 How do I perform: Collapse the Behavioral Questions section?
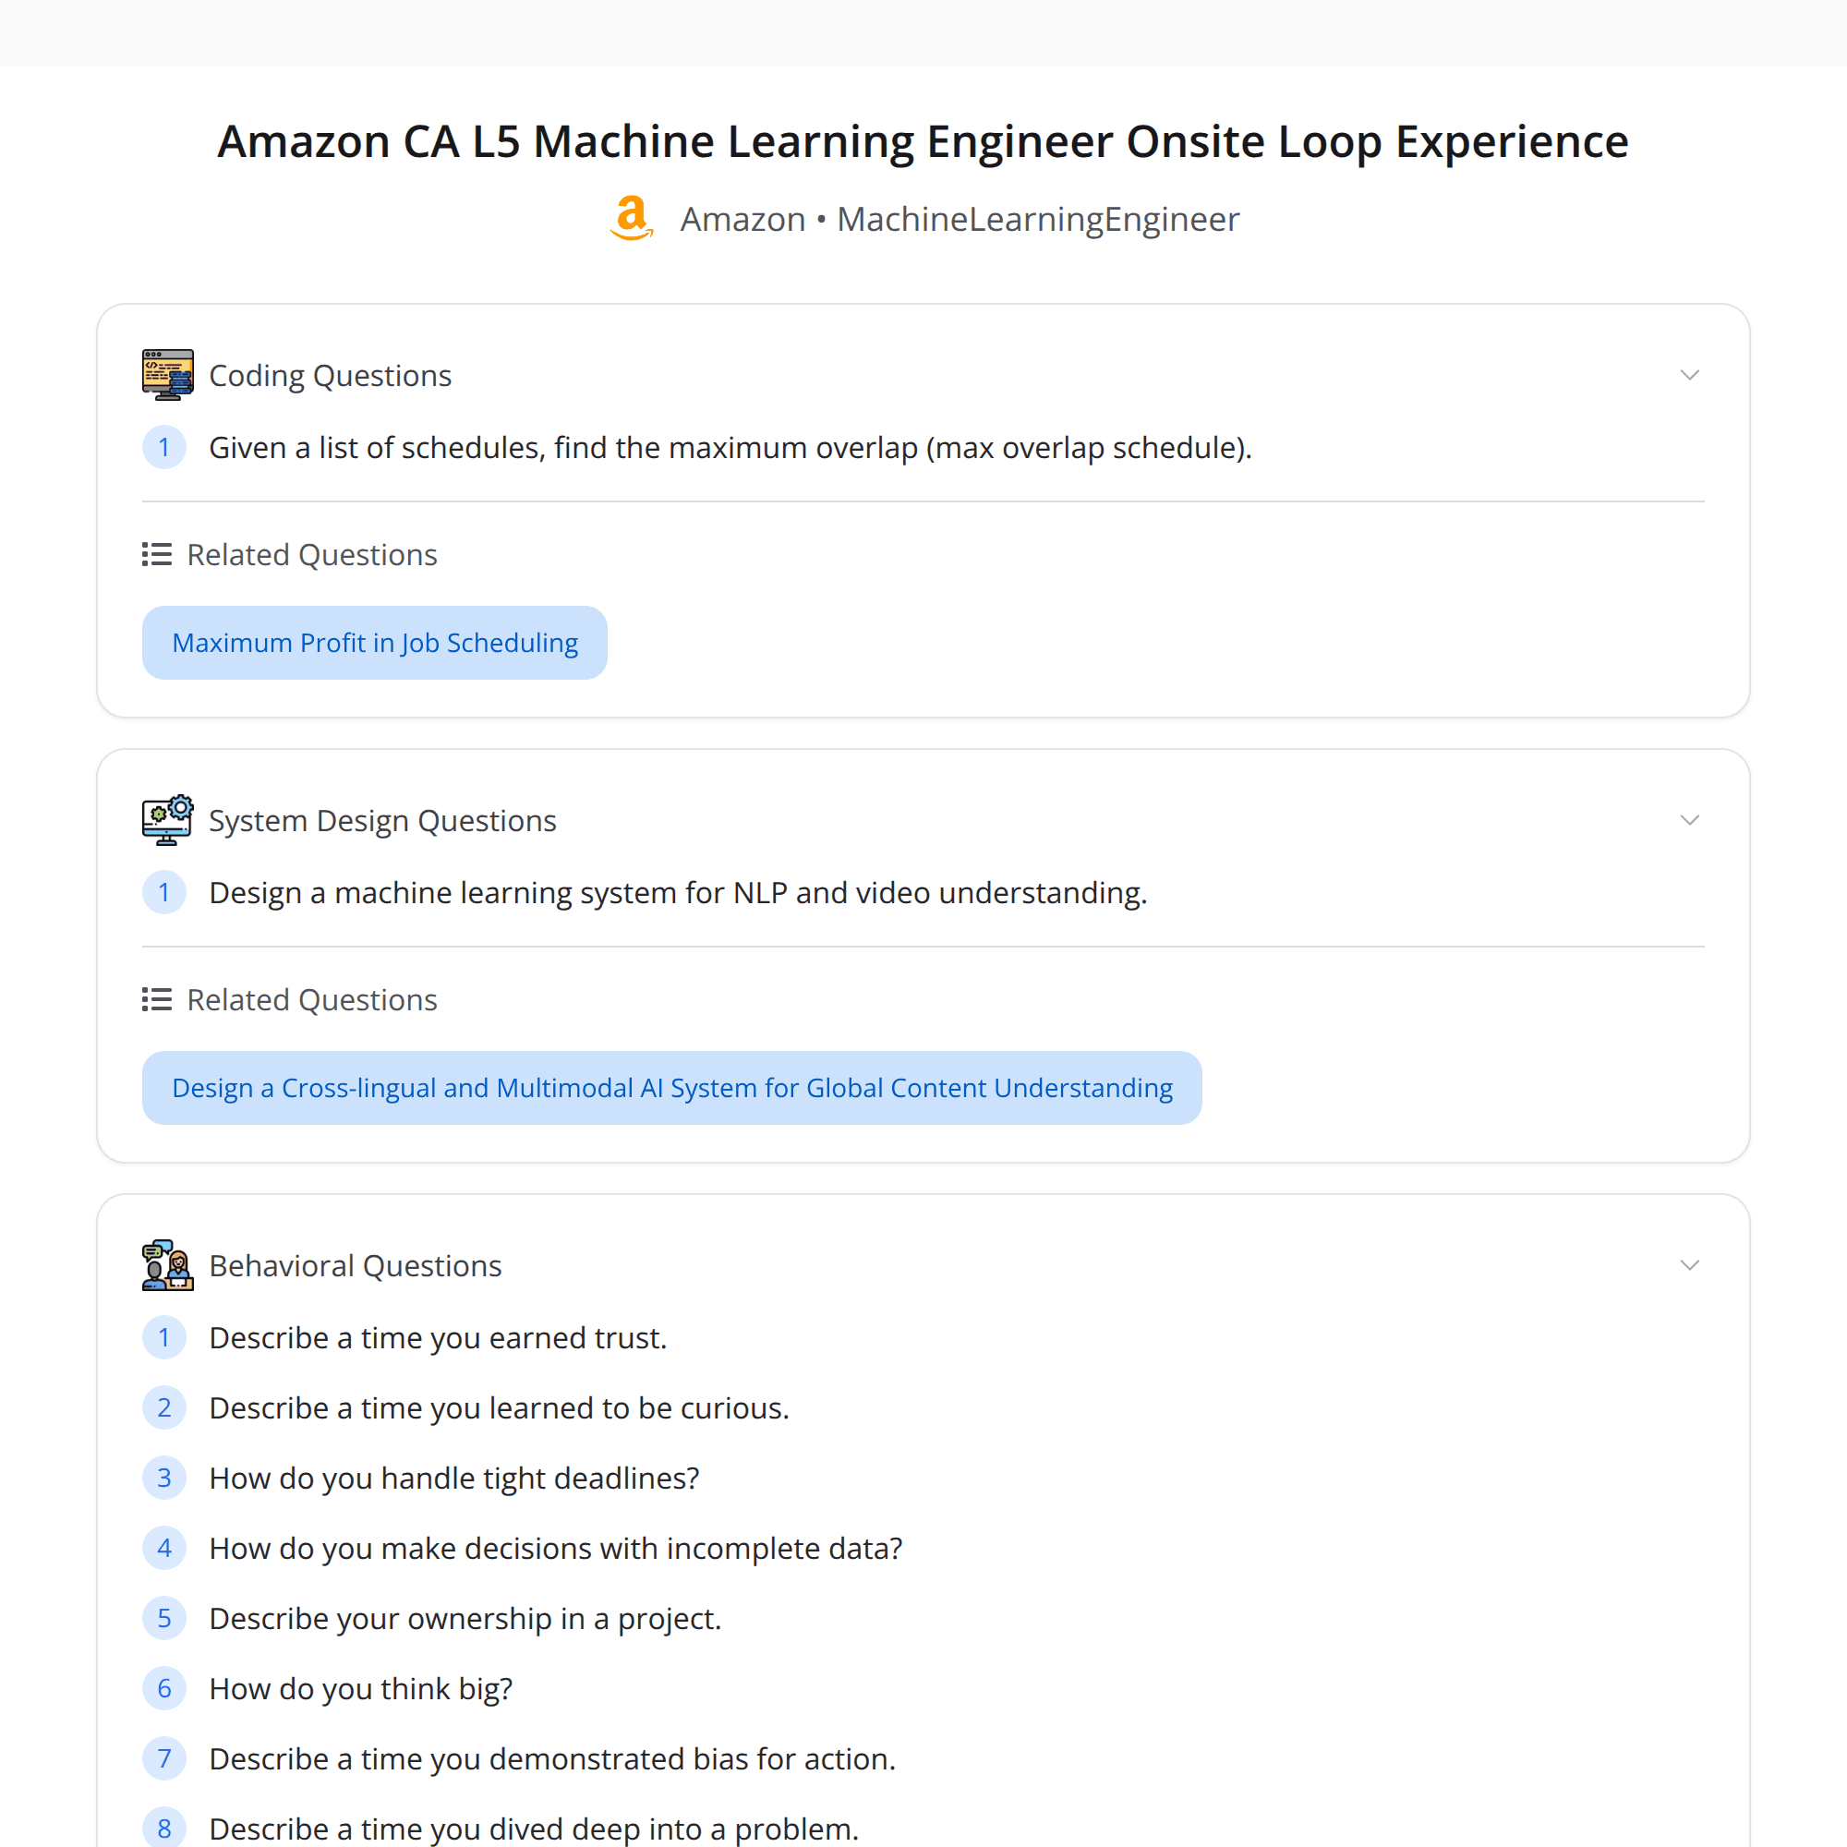[1689, 1264]
